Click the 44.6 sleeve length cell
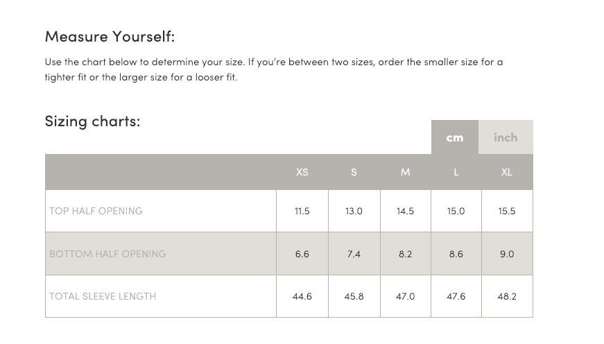The image size is (604, 344). click(302, 296)
